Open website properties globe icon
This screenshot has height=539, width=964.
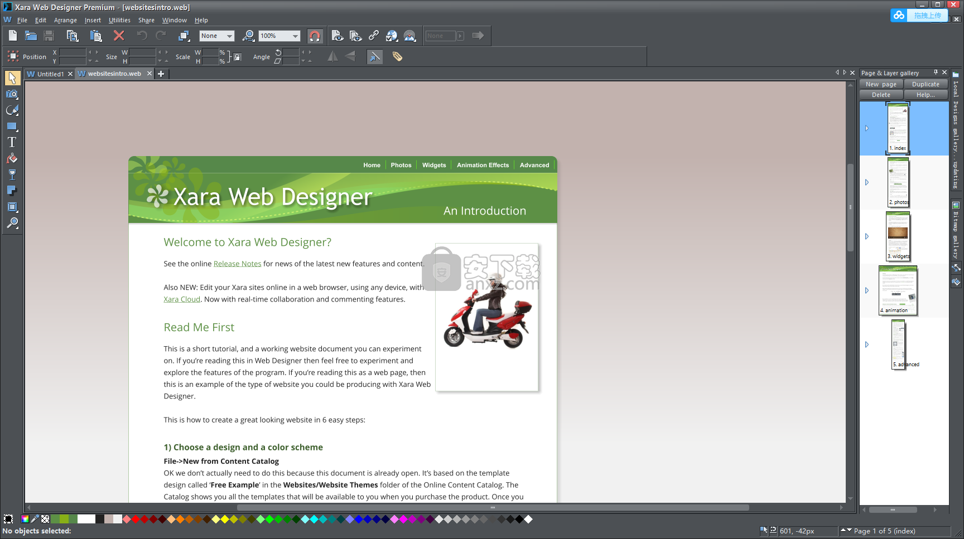pyautogui.click(x=392, y=36)
